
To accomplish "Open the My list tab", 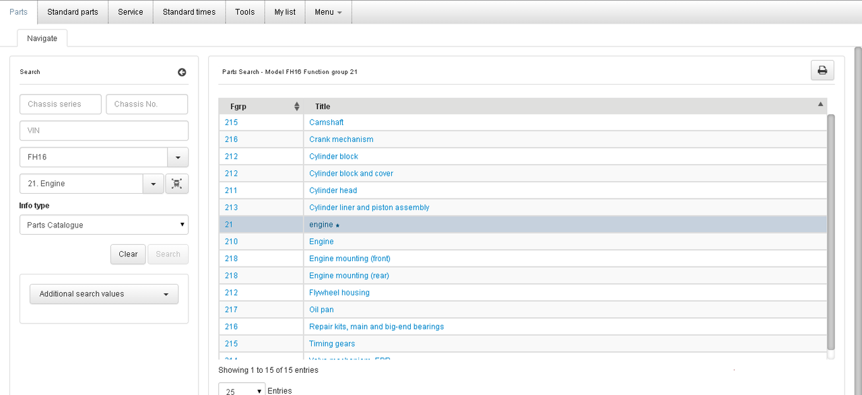I will point(285,12).
